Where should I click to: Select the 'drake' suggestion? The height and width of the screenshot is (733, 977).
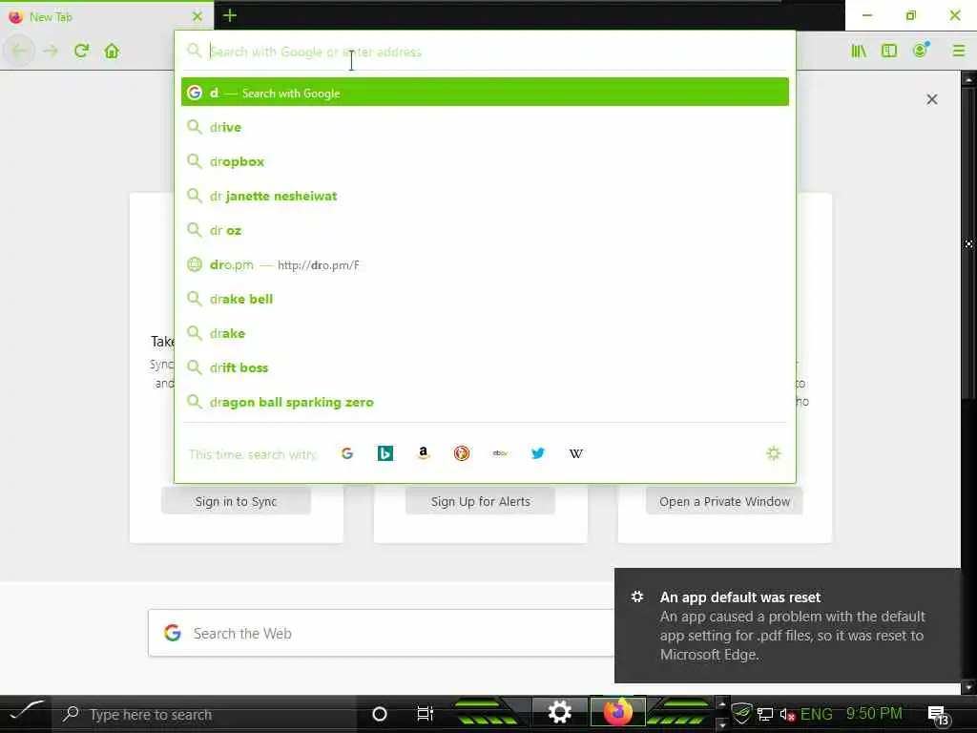(485, 333)
